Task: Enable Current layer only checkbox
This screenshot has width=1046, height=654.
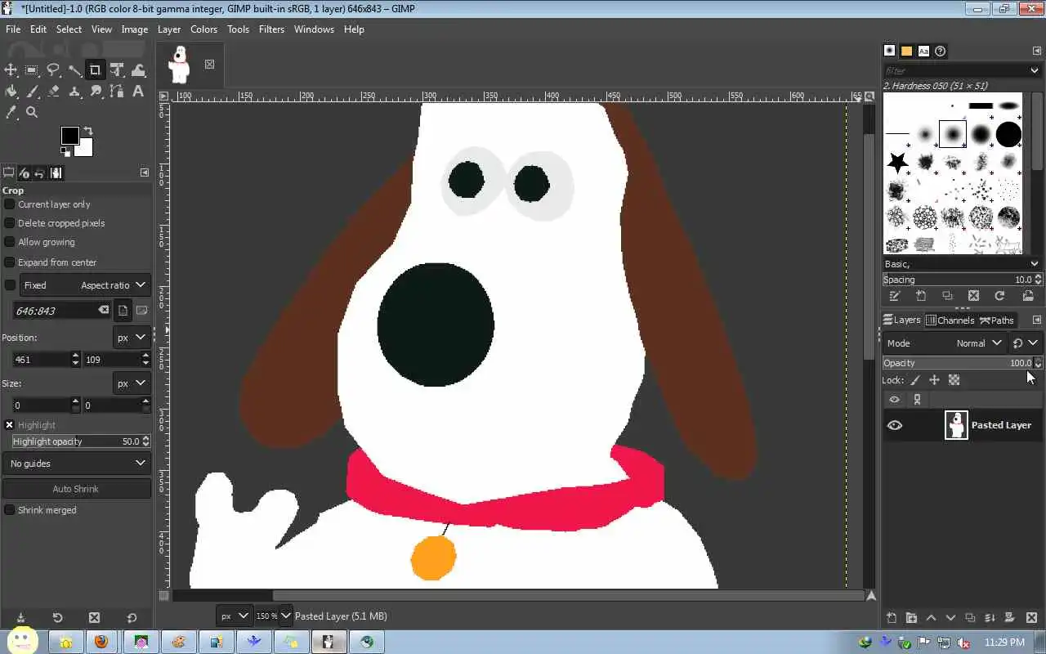Action: 10,204
